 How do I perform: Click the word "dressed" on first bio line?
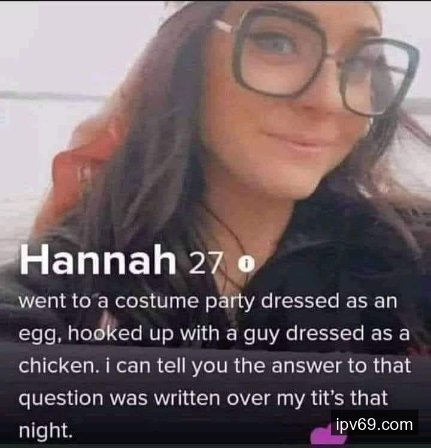click(301, 301)
